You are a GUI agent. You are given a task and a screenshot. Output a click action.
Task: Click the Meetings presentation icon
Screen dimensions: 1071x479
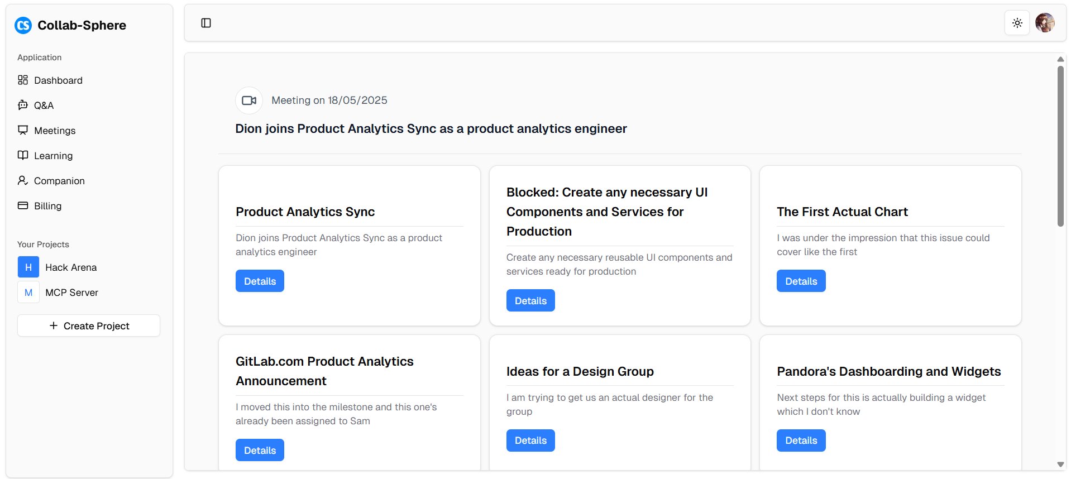pos(23,130)
